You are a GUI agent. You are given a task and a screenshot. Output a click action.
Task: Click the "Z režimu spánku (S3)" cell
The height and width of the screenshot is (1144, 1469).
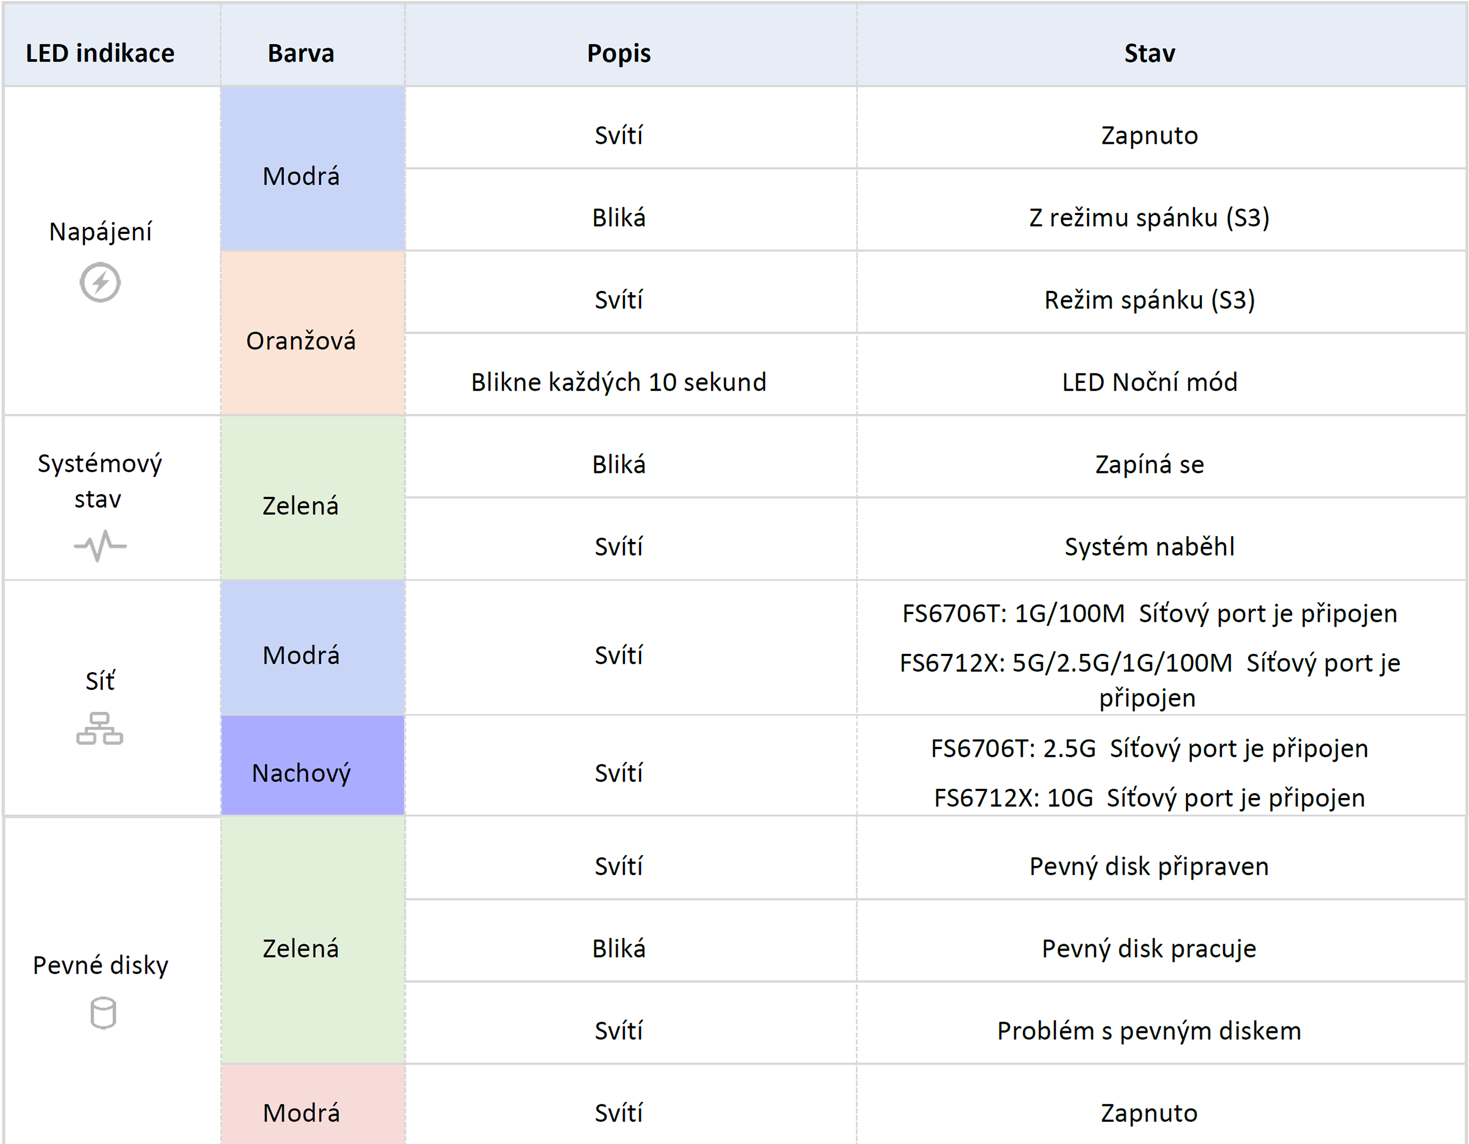[1149, 218]
